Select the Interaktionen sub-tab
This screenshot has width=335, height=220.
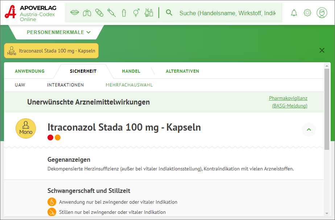click(65, 85)
